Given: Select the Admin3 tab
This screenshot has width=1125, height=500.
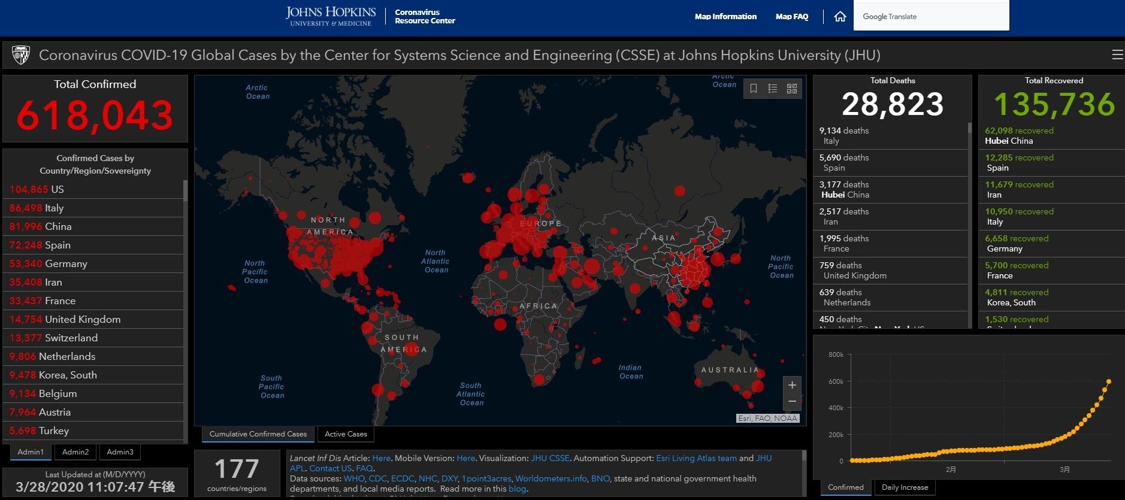Looking at the screenshot, I should click(120, 452).
